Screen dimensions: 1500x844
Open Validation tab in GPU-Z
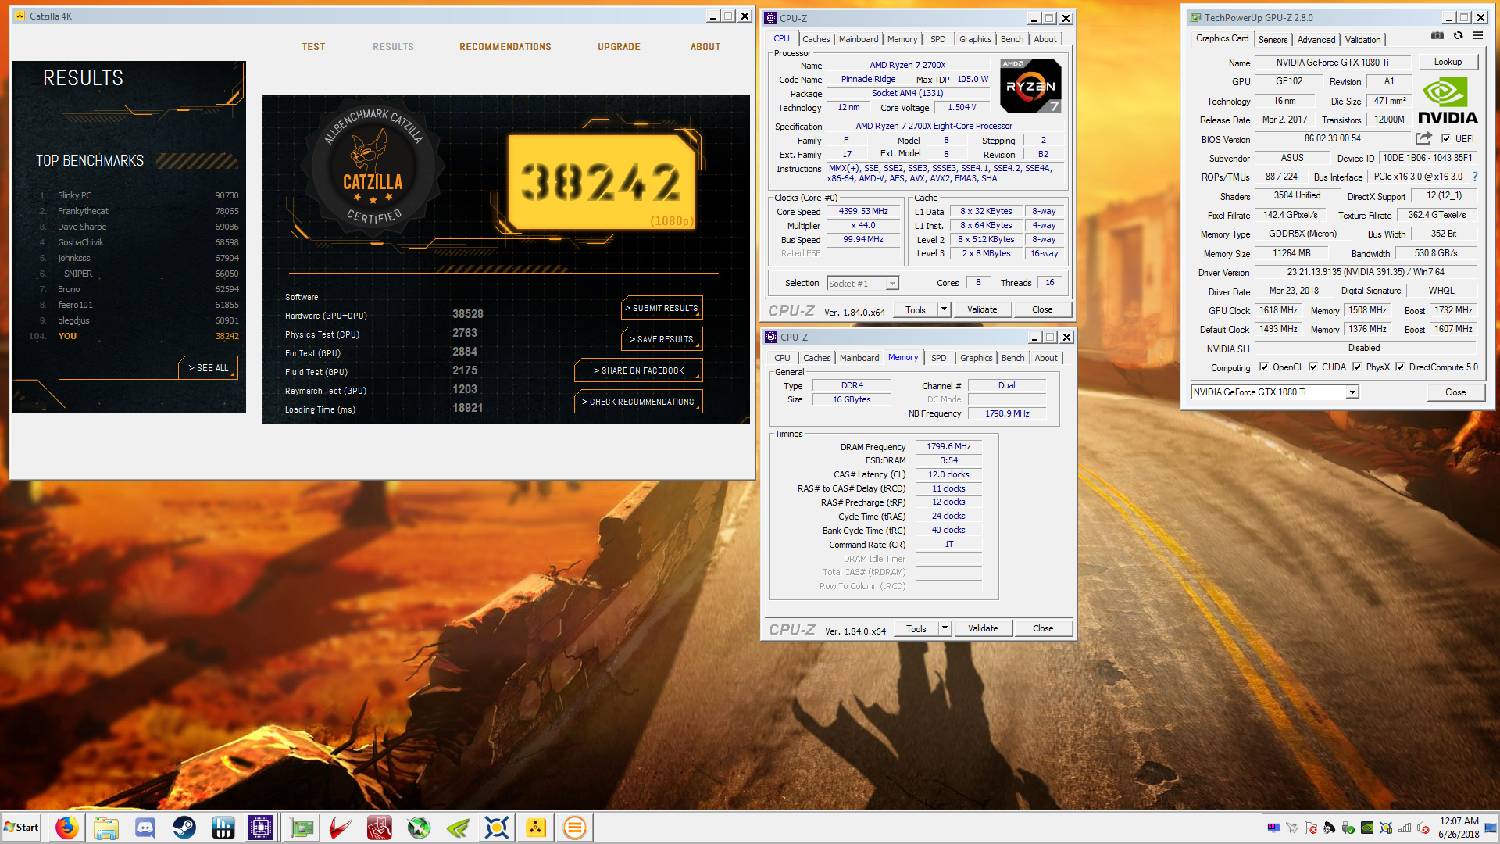(1362, 40)
